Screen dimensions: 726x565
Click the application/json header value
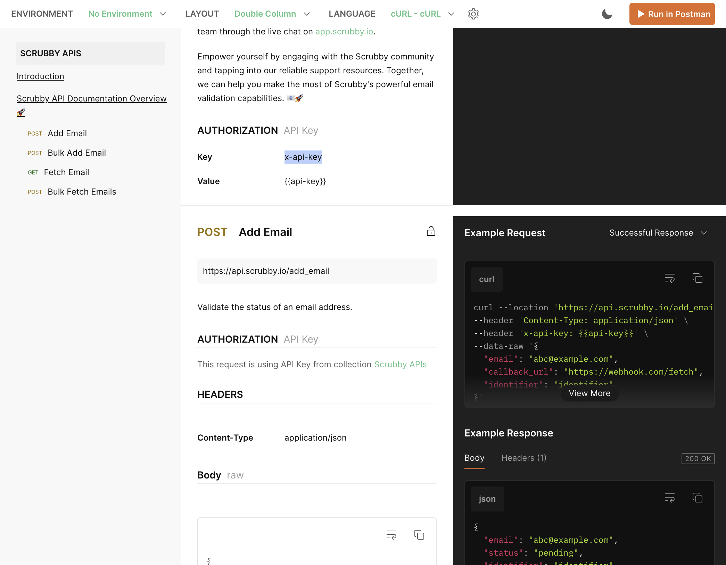pos(315,438)
